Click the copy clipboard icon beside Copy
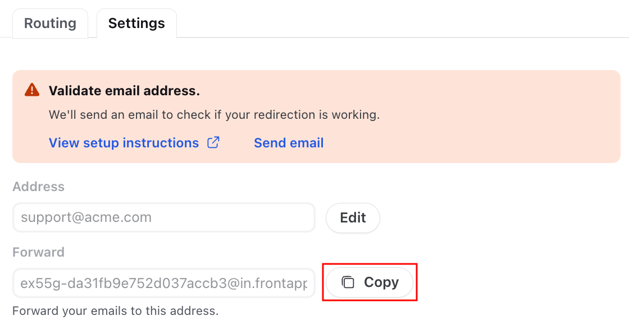Screen dimensions: 629x325 point(348,282)
